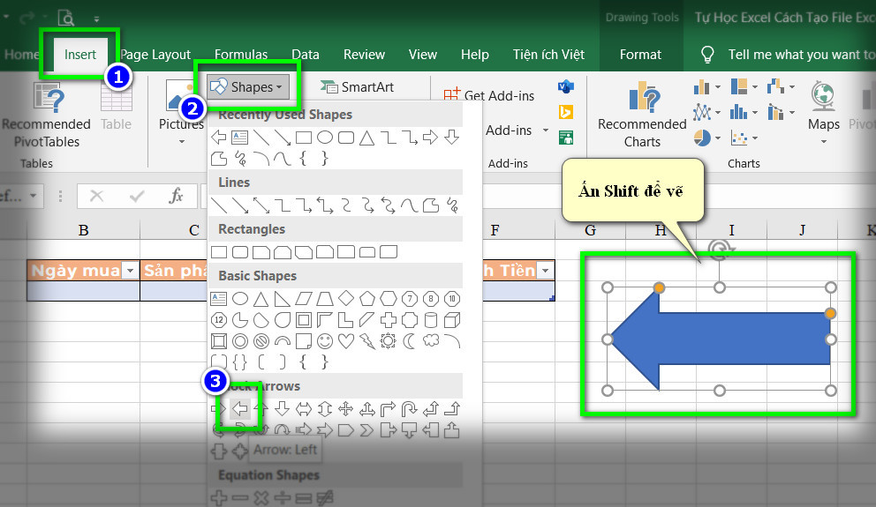The image size is (876, 507).
Task: Select Oval in Recently Used Shapes
Action: [x=325, y=137]
